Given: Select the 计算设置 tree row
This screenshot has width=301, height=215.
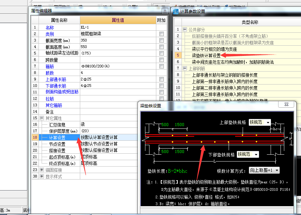Looking at the screenshot, I should pyautogui.click(x=59, y=138).
